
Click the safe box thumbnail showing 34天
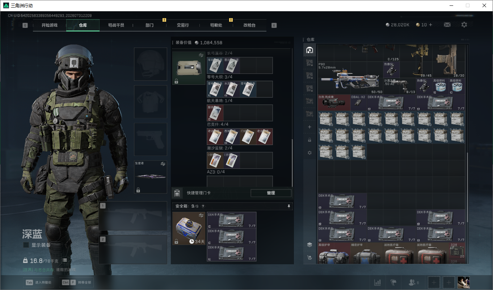tap(189, 228)
